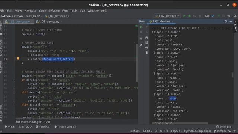
Task: Click the 614:16 caret position indicator
Action: click(x=147, y=131)
